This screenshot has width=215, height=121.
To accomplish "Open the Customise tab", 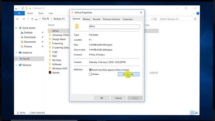I will (x=128, y=19).
